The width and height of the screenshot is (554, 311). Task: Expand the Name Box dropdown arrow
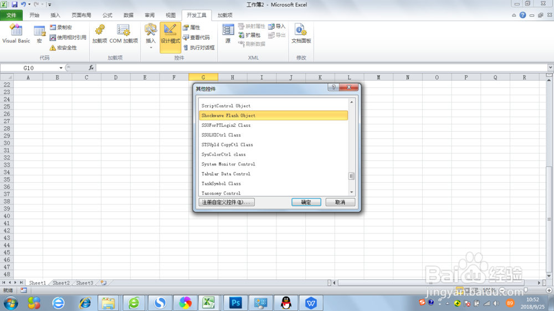pos(61,68)
